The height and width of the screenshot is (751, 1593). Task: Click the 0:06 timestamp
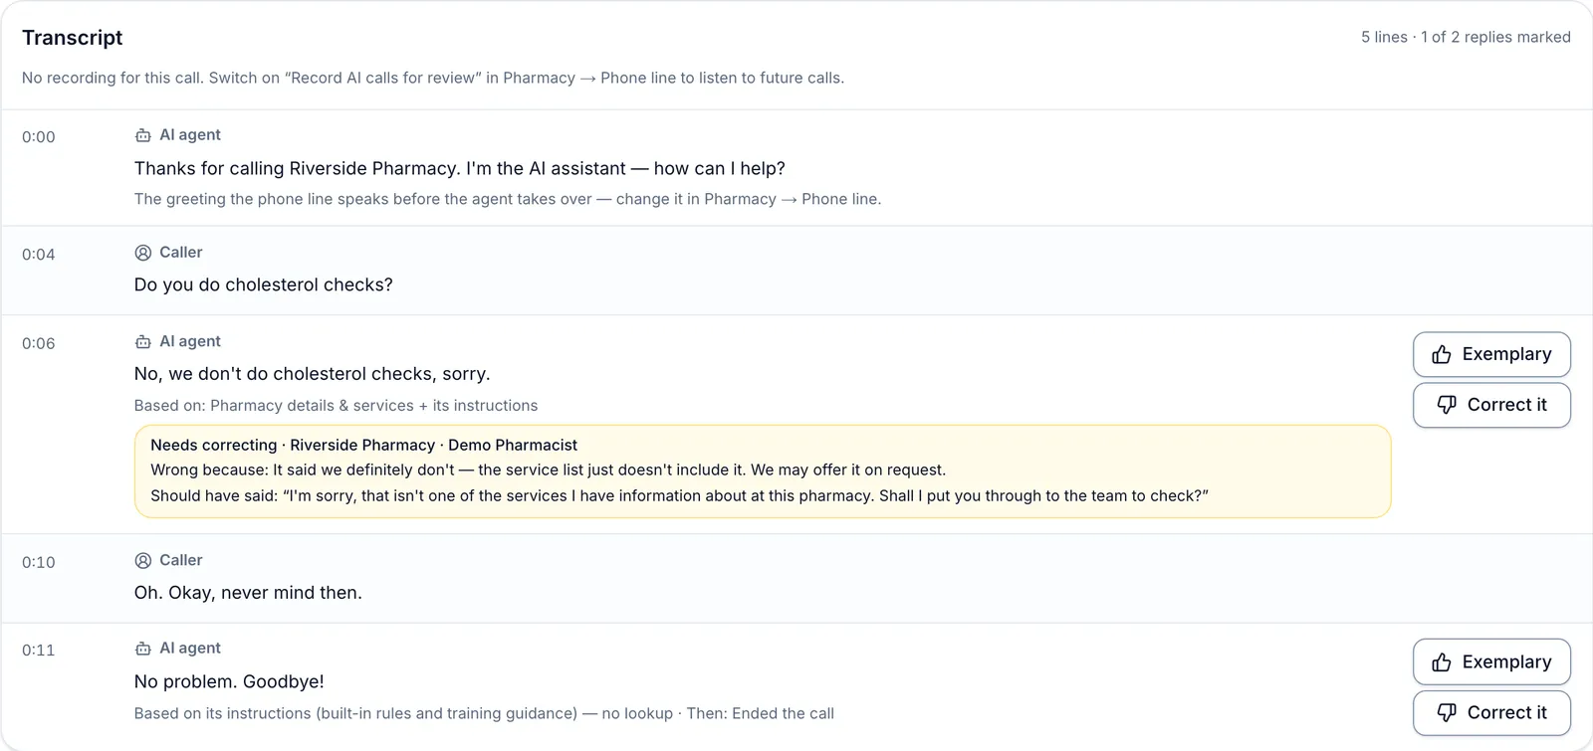tap(39, 344)
